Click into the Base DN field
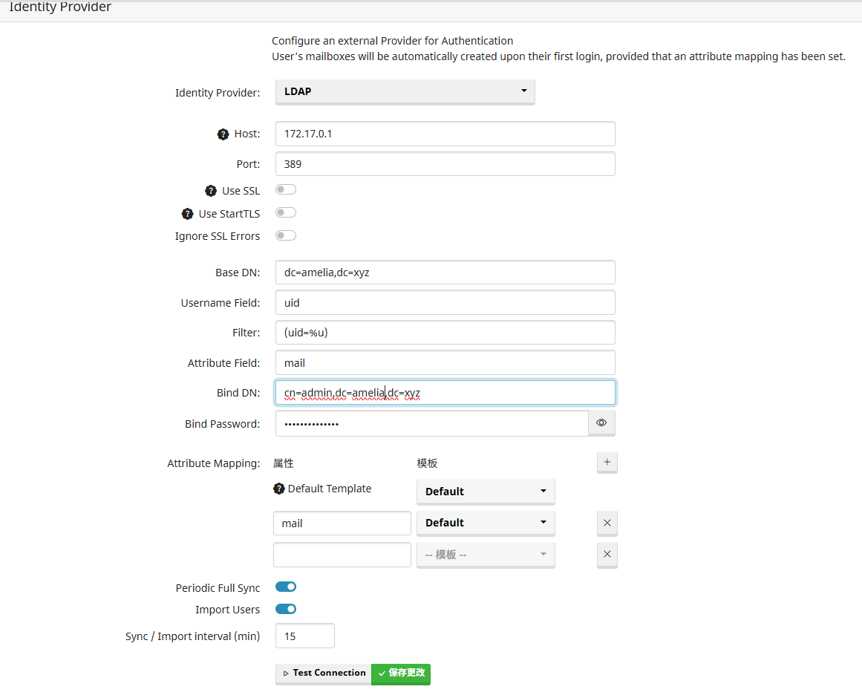The image size is (862, 698). point(445,273)
